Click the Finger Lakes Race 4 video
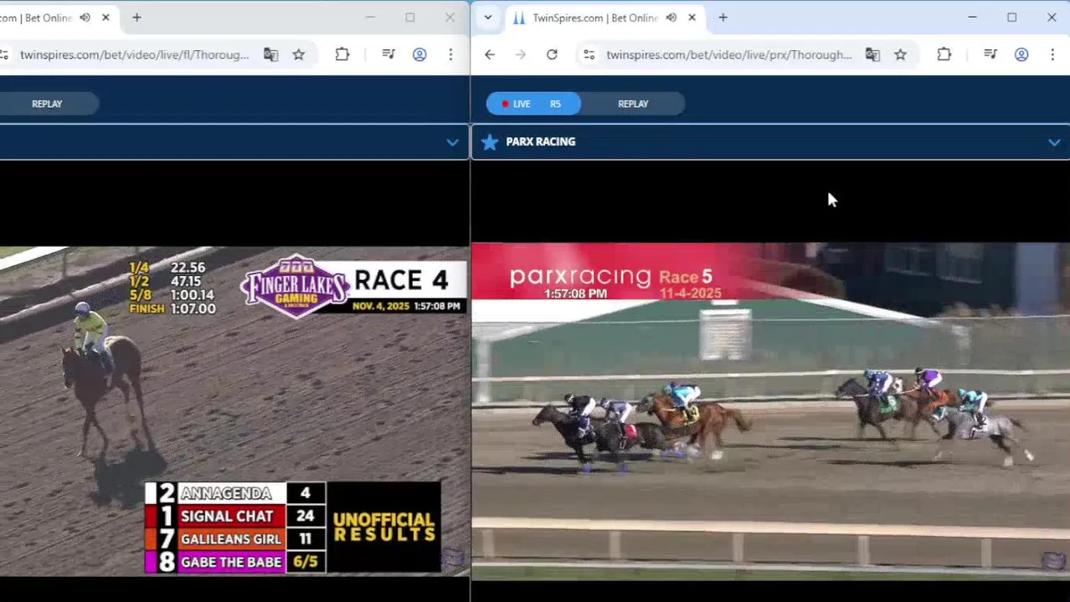Screen dimensions: 1070x602 (x=234, y=411)
